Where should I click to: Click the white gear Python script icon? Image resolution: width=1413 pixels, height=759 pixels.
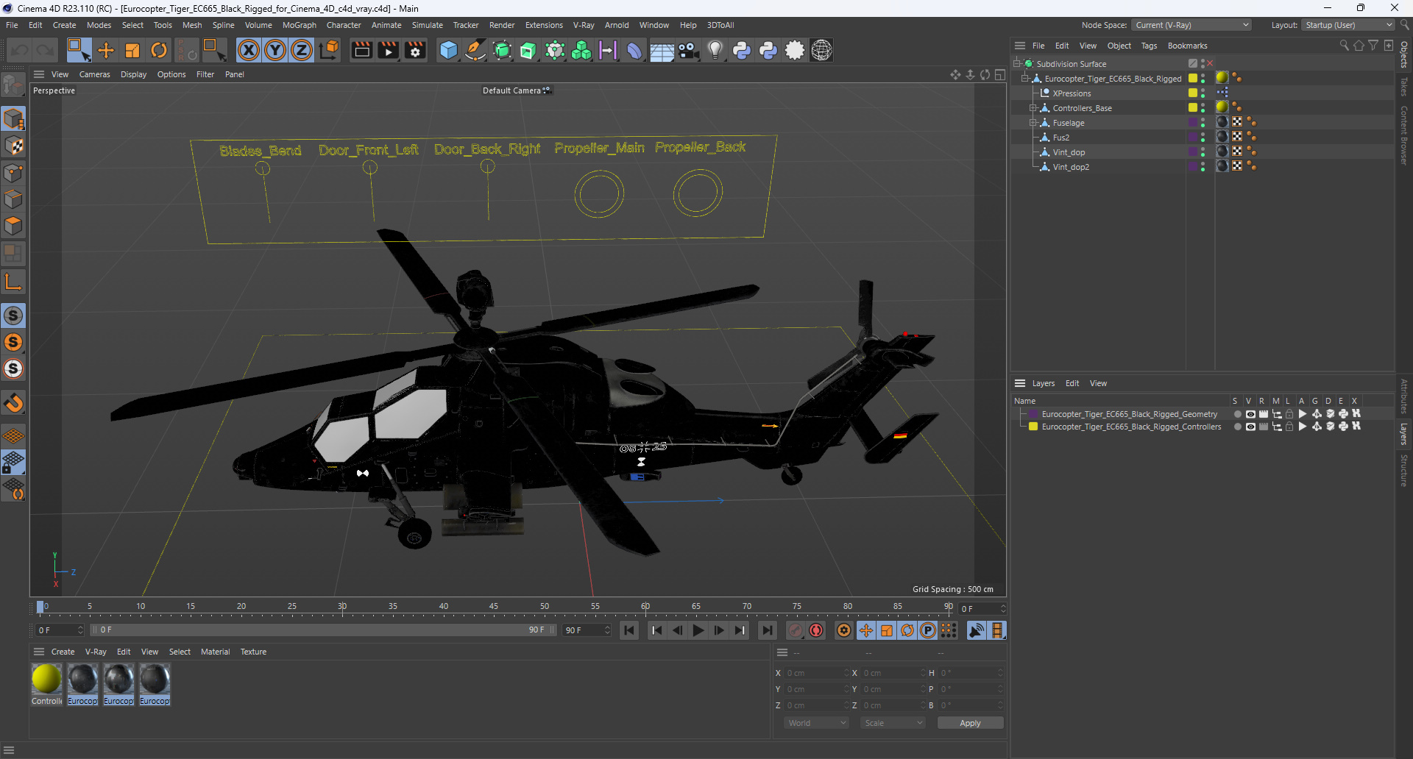point(795,50)
